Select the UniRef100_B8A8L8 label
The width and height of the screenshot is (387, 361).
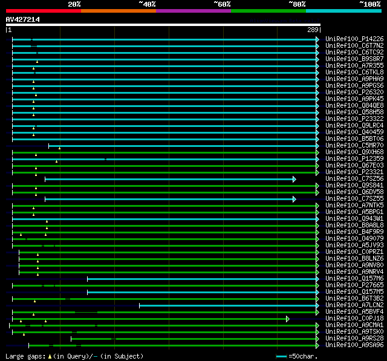(x=354, y=226)
